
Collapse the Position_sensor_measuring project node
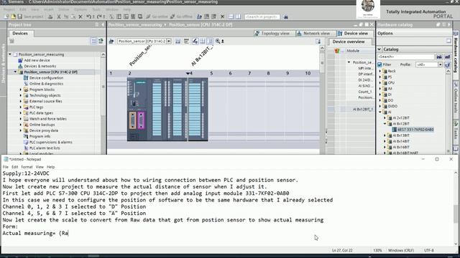coord(10,54)
